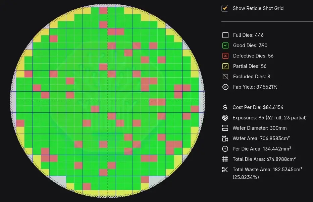The width and height of the screenshot is (313, 202).
Task: Click the 'Cost Per Die: $84.6154' text
Action: (258, 107)
